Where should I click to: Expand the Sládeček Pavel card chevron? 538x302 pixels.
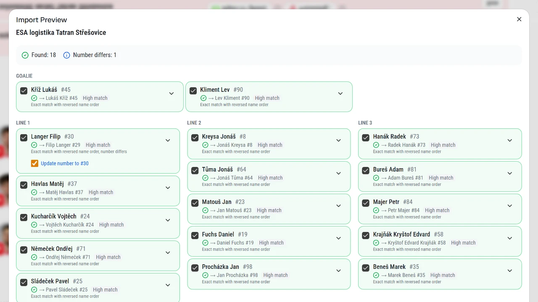[168, 285]
